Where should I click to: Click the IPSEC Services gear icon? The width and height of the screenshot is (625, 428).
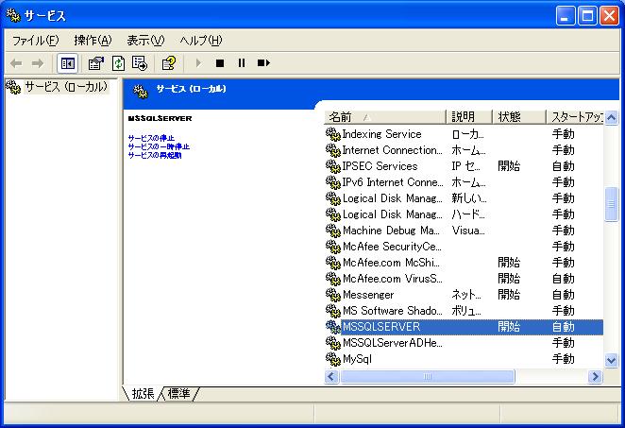pyautogui.click(x=333, y=166)
